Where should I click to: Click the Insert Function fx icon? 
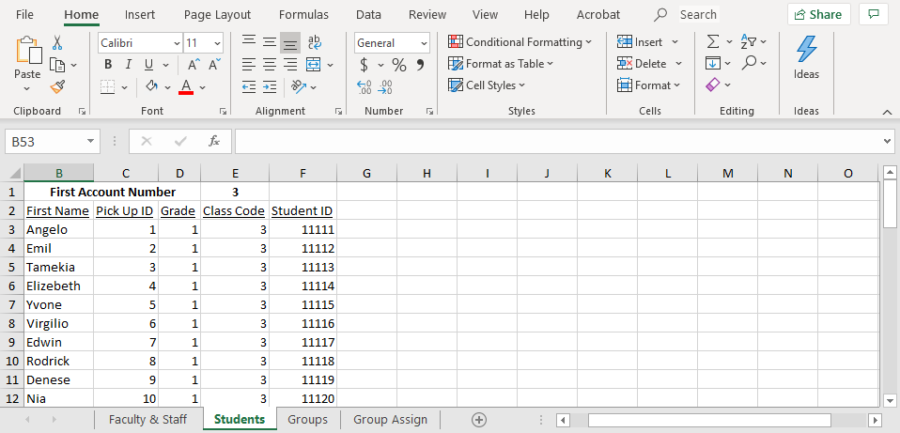pos(214,141)
